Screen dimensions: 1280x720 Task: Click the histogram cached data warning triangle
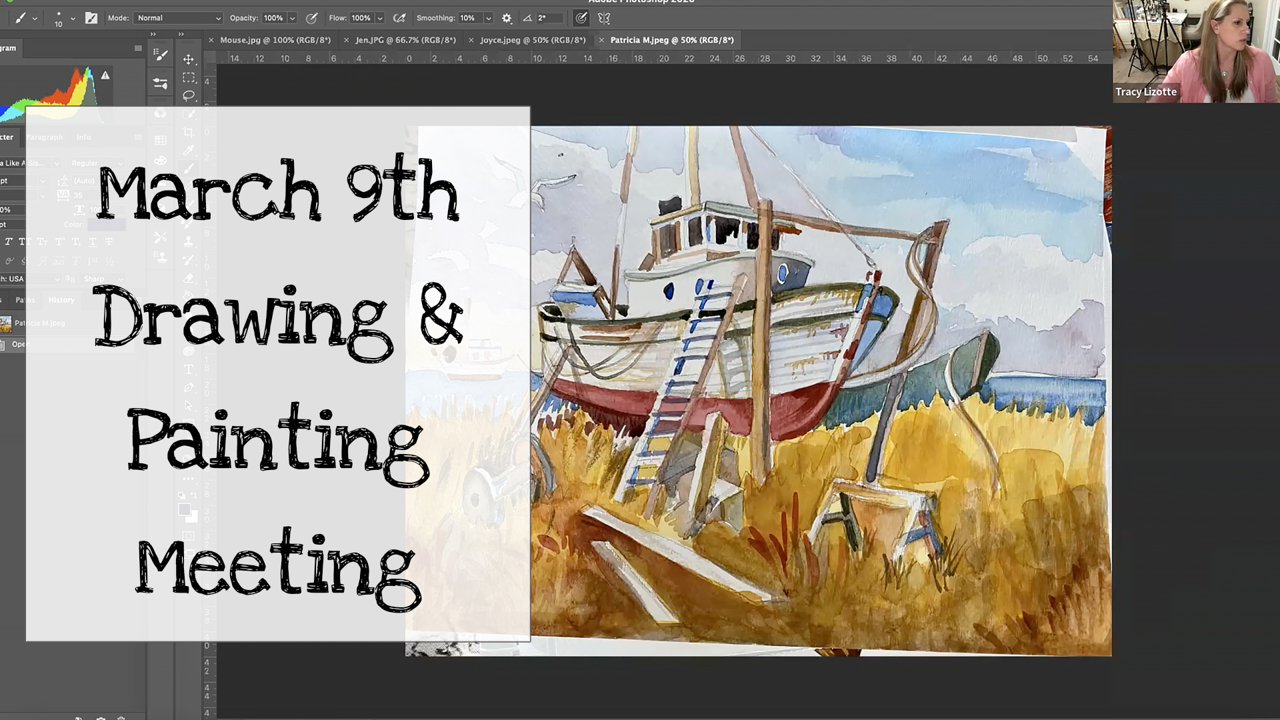(105, 75)
